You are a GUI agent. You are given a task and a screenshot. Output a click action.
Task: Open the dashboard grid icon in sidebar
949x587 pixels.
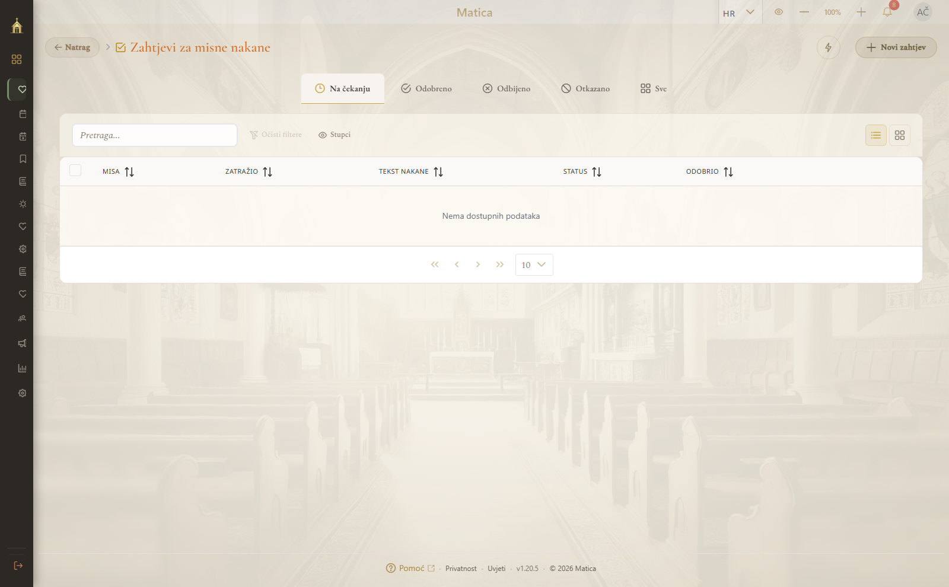point(17,59)
